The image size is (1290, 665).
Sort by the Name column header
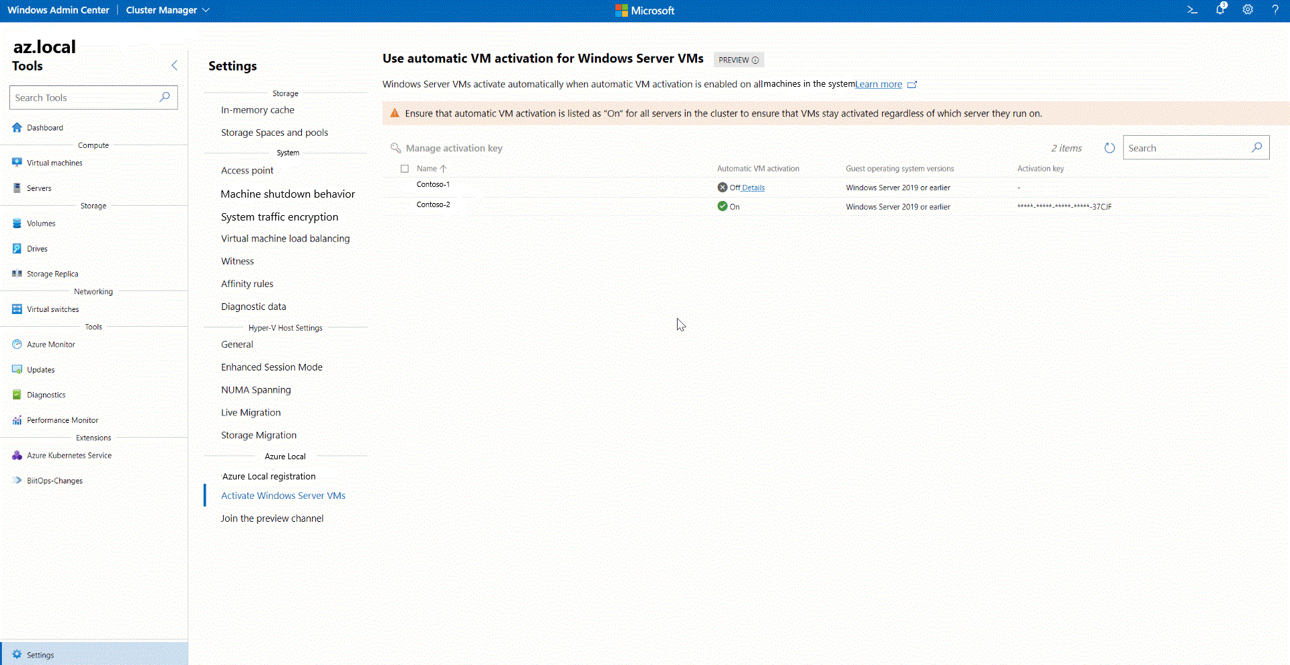pyautogui.click(x=431, y=169)
